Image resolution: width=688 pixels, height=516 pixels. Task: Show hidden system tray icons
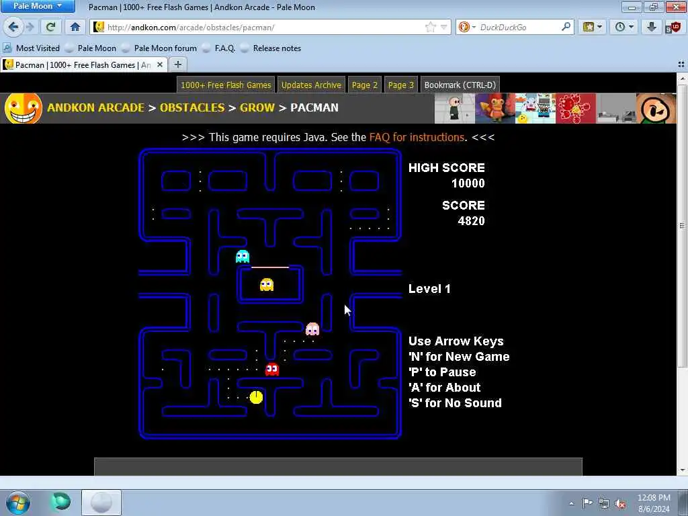(x=571, y=504)
